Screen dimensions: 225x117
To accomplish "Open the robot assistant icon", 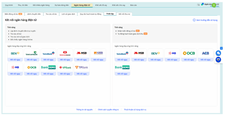I will (218, 60).
